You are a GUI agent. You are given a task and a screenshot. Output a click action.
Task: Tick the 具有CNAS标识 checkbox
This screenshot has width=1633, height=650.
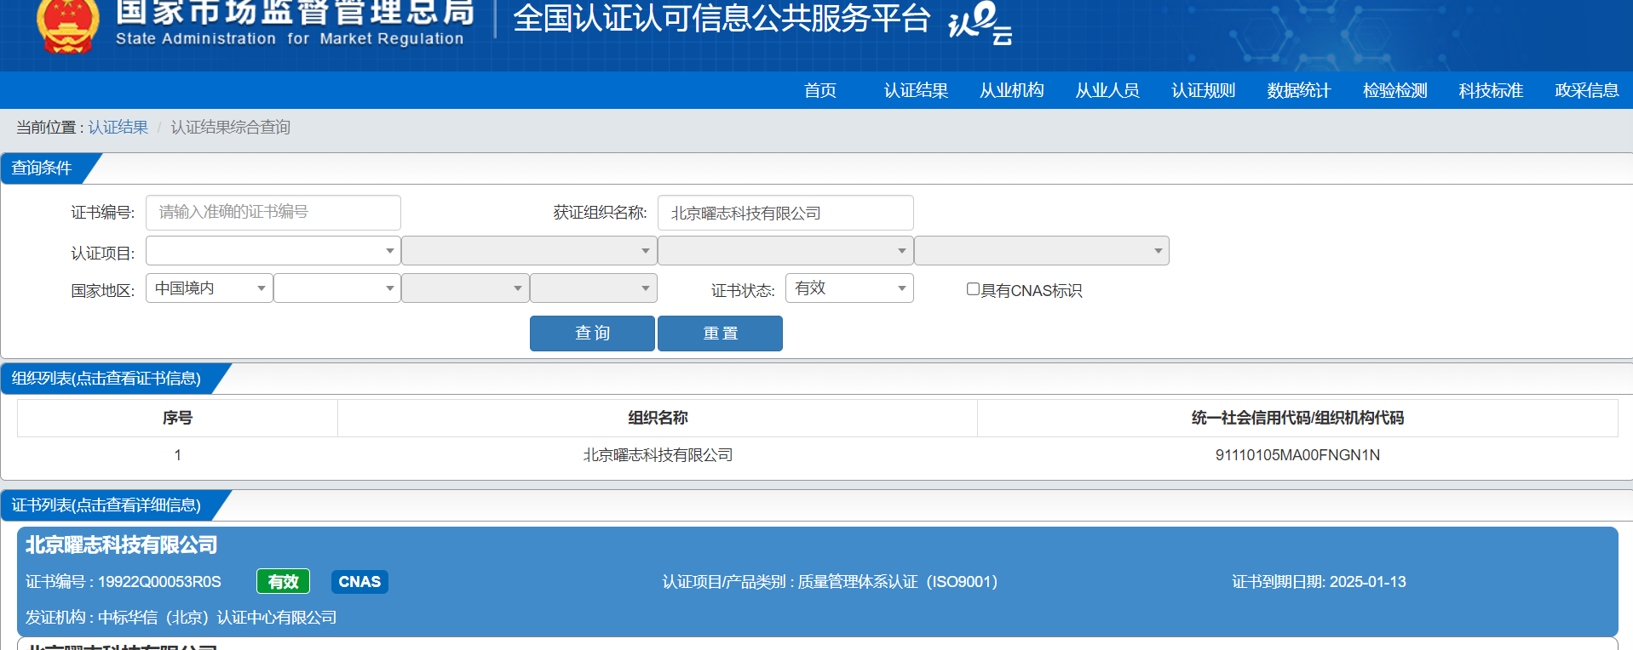973,289
